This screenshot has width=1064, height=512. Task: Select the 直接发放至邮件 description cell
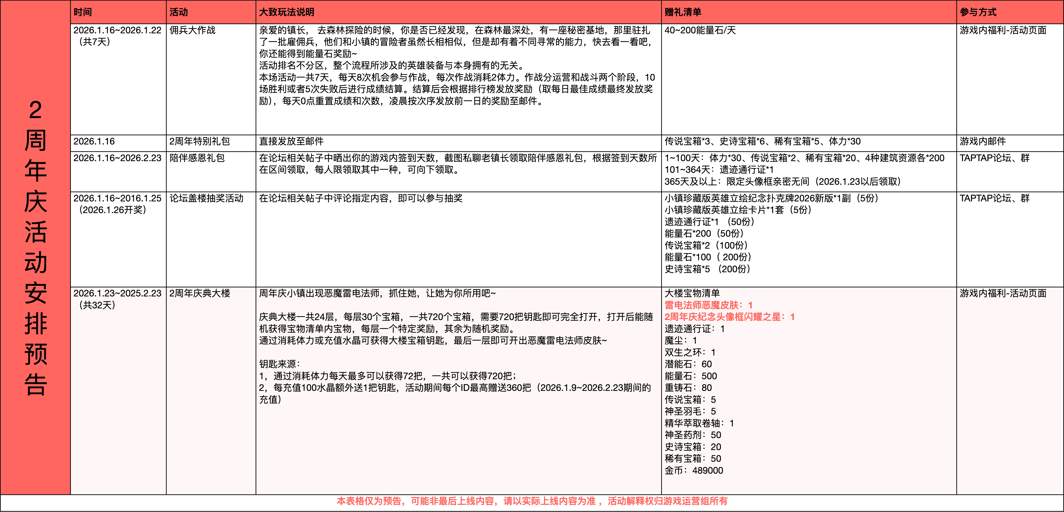click(291, 142)
